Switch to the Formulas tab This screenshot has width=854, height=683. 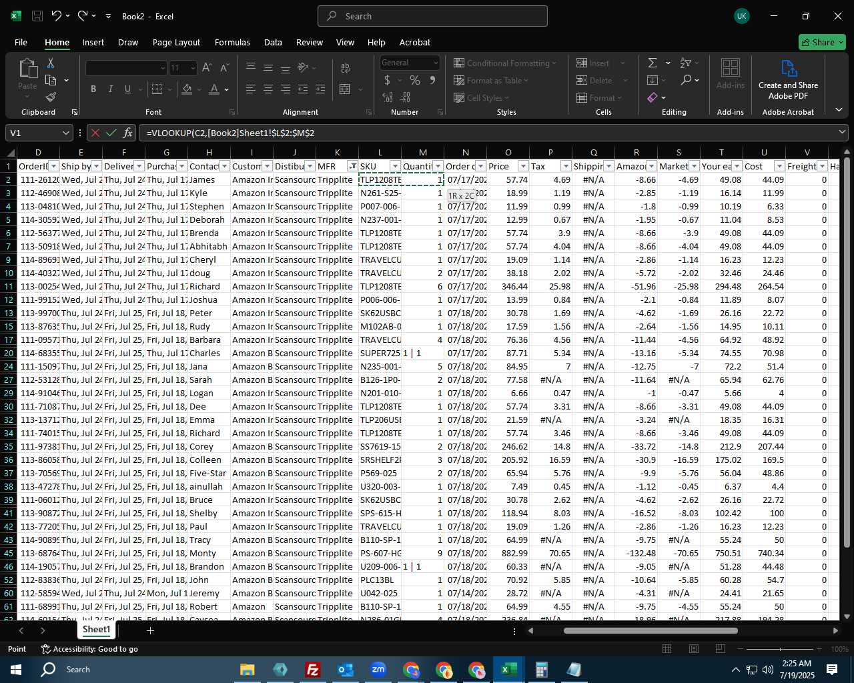tap(232, 42)
